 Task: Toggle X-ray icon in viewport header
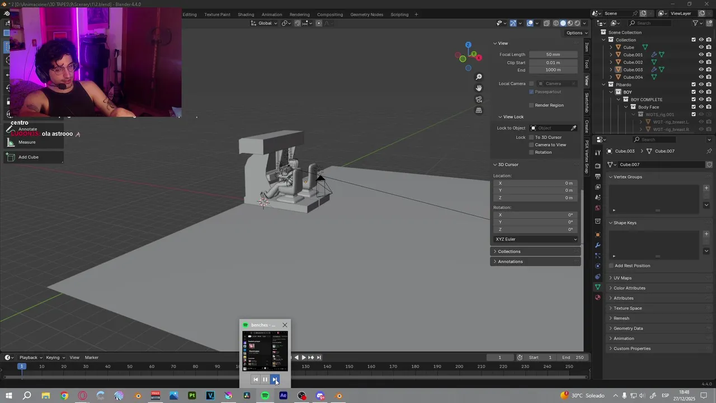tap(545, 23)
